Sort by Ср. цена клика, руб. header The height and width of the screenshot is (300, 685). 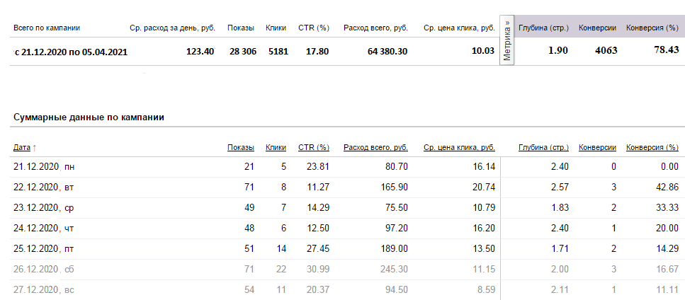coord(459,148)
